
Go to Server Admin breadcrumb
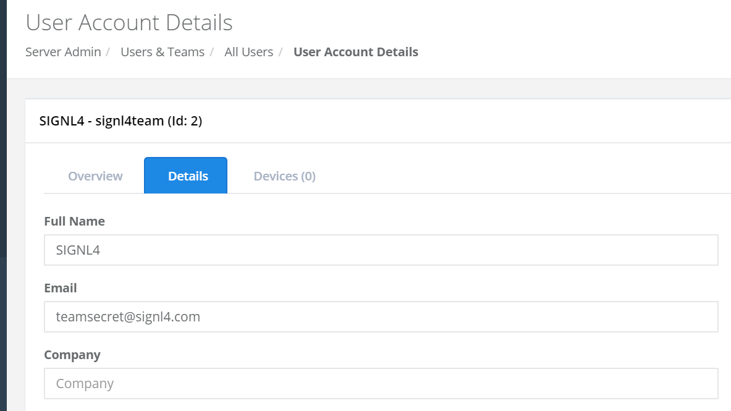63,52
